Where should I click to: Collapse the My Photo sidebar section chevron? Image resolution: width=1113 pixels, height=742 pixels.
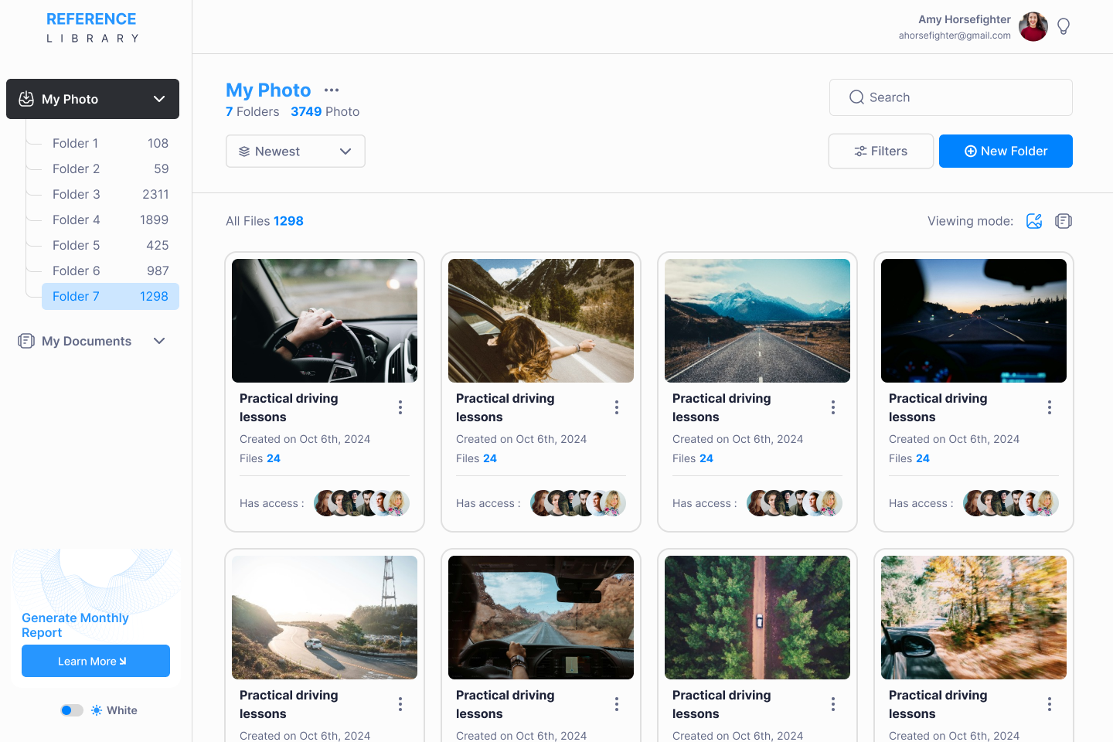pyautogui.click(x=159, y=99)
